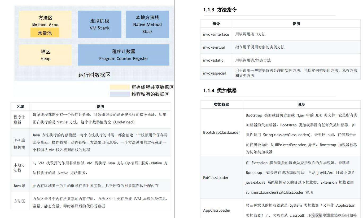Click the 区域 column header

click(x=20, y=106)
